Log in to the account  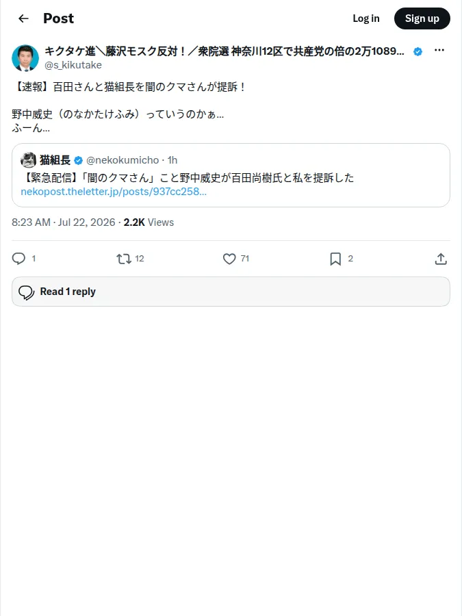tap(365, 18)
